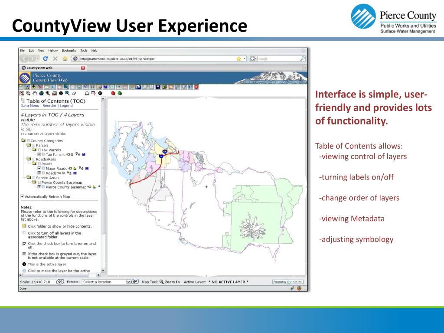Select the Identify info tool icon
The width and height of the screenshot is (444, 333).
(61, 93)
